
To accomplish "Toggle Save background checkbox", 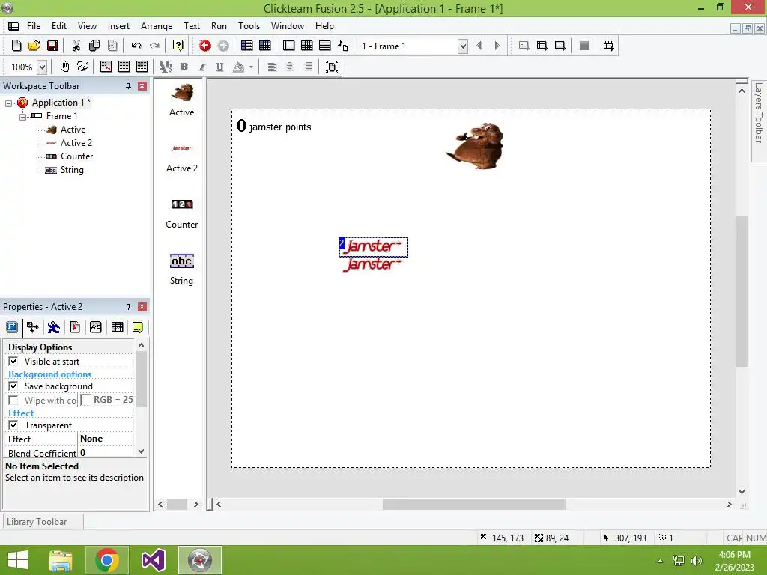I will 13,386.
